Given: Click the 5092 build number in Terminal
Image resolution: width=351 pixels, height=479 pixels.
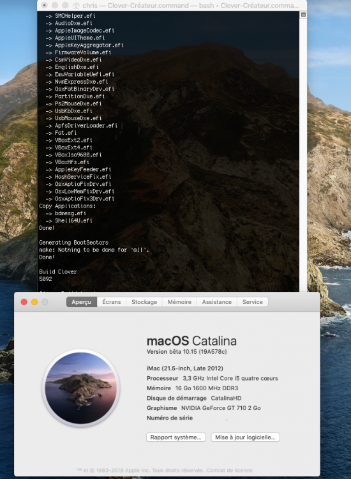Looking at the screenshot, I should [45, 279].
